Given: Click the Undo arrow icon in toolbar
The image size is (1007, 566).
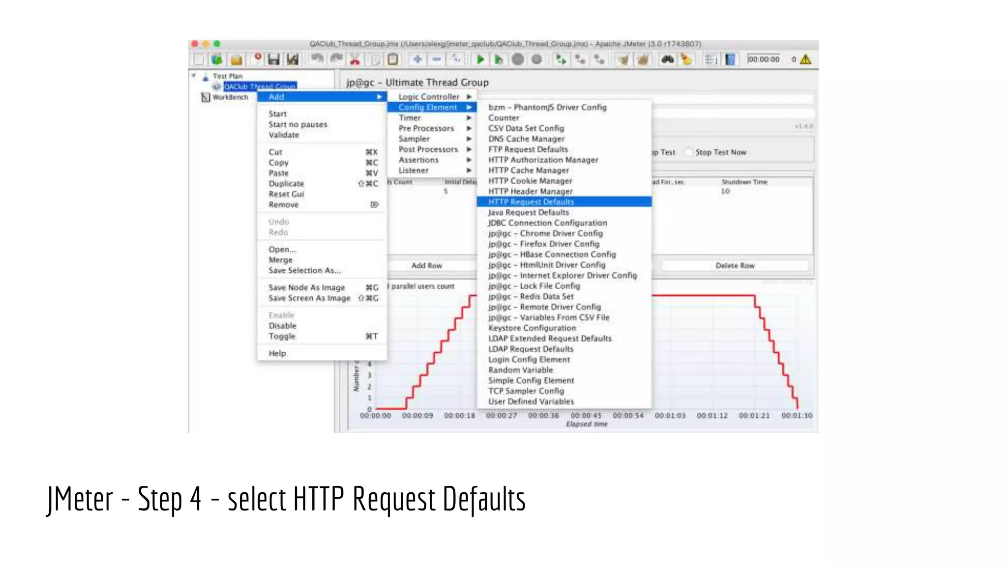Looking at the screenshot, I should [317, 59].
